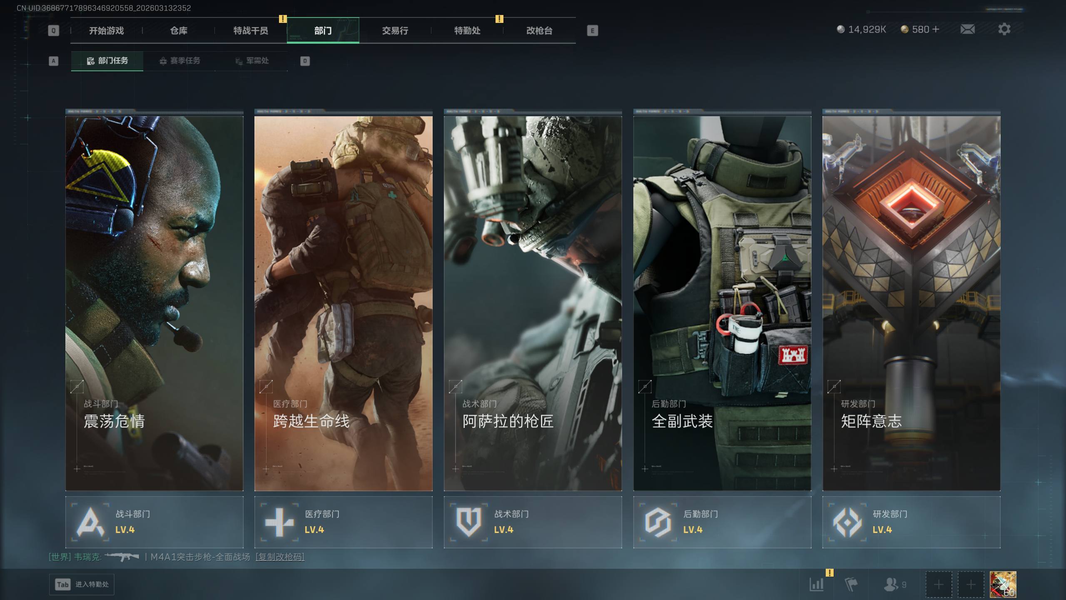Click the 医疗部门 cross emblem icon
1066x600 pixels.
[x=279, y=522]
